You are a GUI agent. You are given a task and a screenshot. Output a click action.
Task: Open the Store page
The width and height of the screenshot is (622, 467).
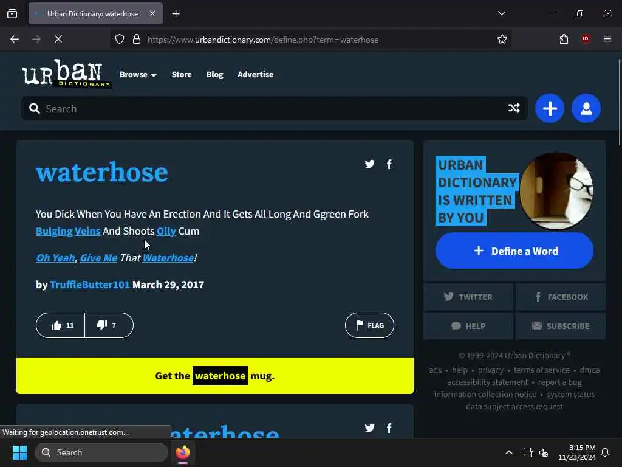182,74
